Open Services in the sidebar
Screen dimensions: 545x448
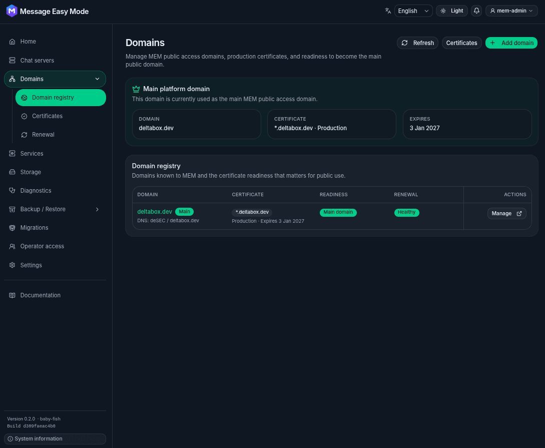[55, 154]
